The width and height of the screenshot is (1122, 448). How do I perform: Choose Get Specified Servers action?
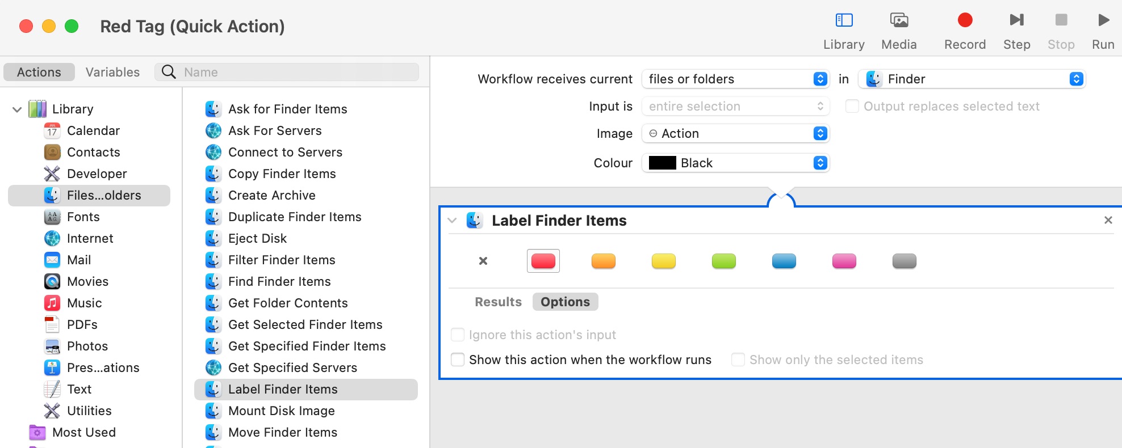(292, 367)
